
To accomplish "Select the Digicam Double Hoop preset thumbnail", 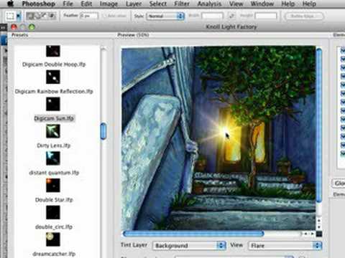I will [x=53, y=51].
